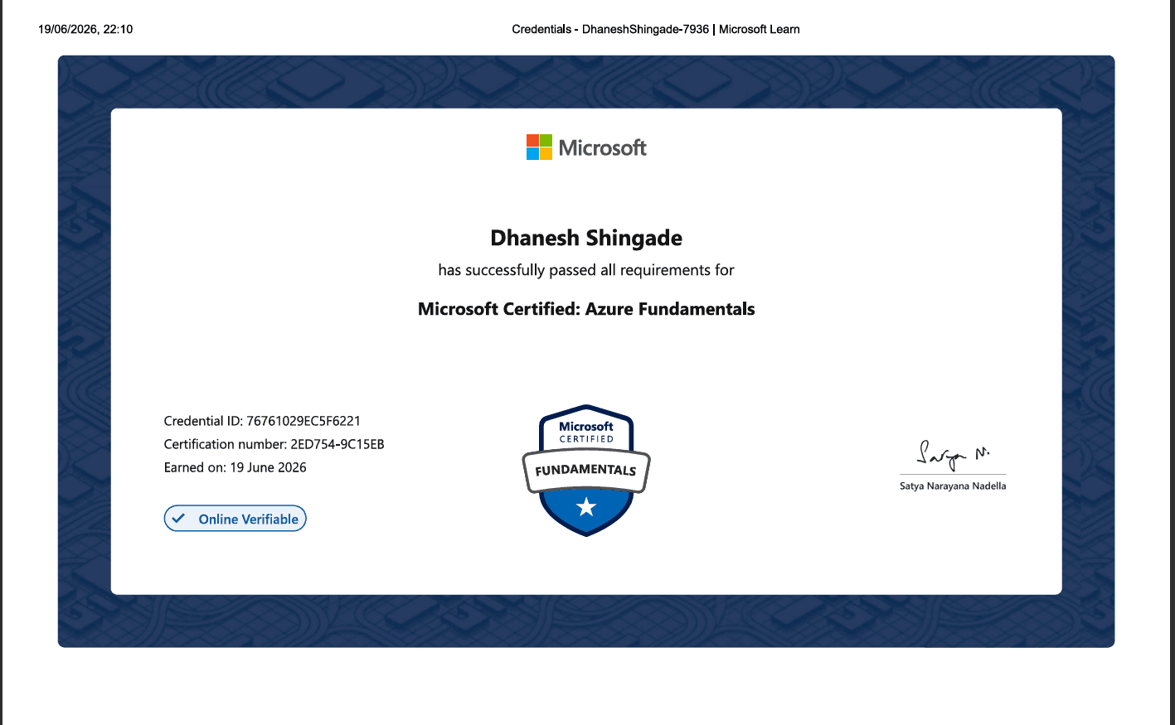Click the white star on the shield
The image size is (1175, 725).
(586, 506)
